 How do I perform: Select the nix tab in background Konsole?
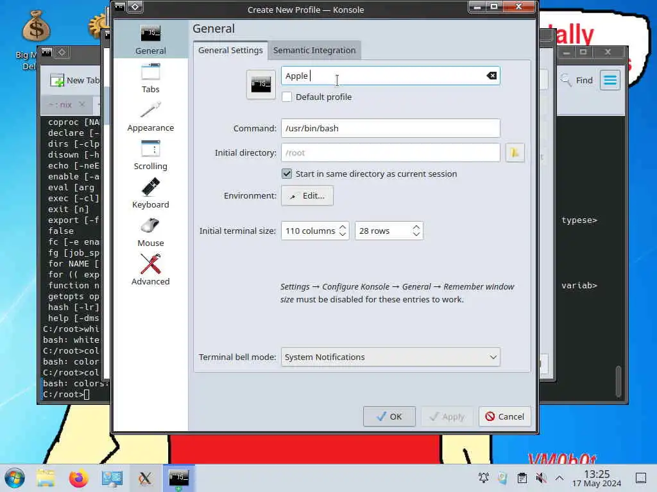click(61, 104)
